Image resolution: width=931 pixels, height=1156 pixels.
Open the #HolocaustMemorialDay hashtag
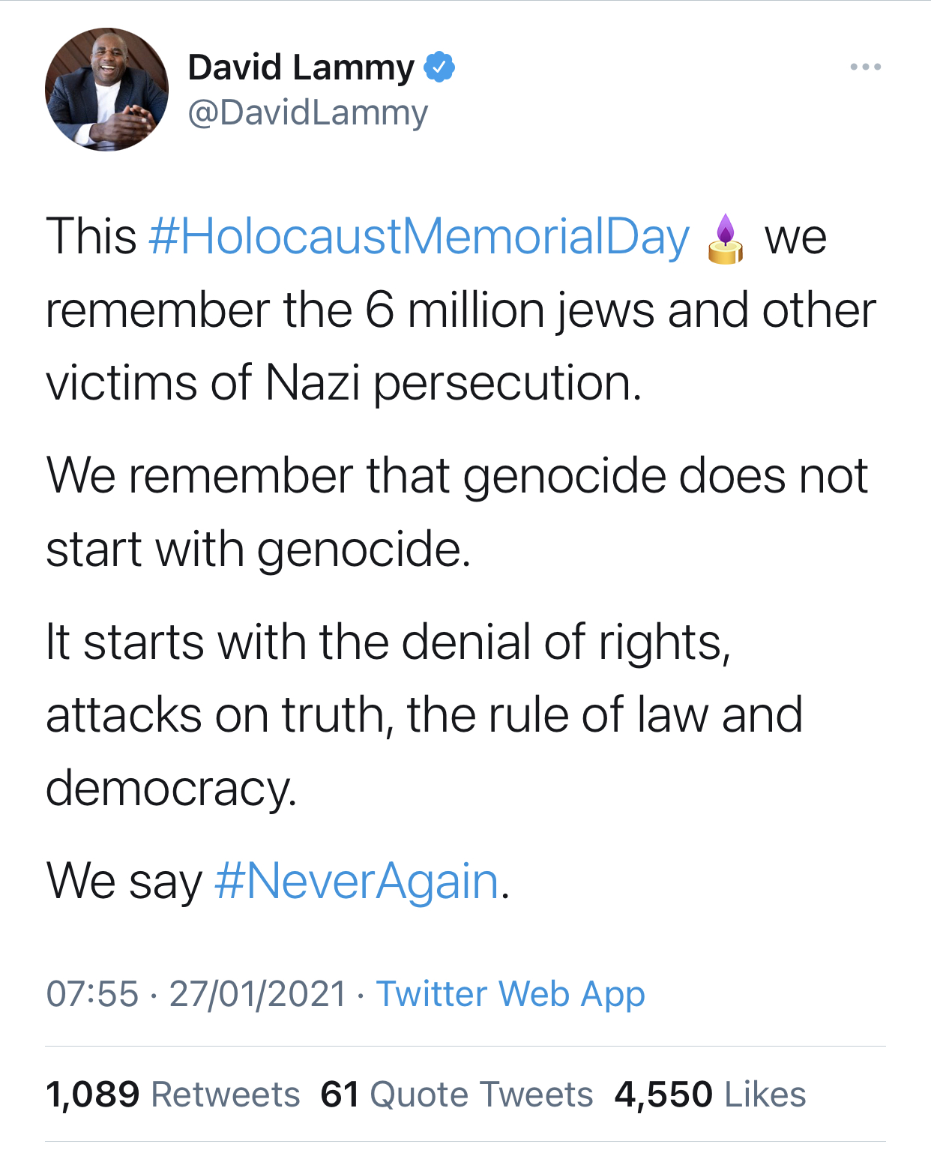click(419, 237)
